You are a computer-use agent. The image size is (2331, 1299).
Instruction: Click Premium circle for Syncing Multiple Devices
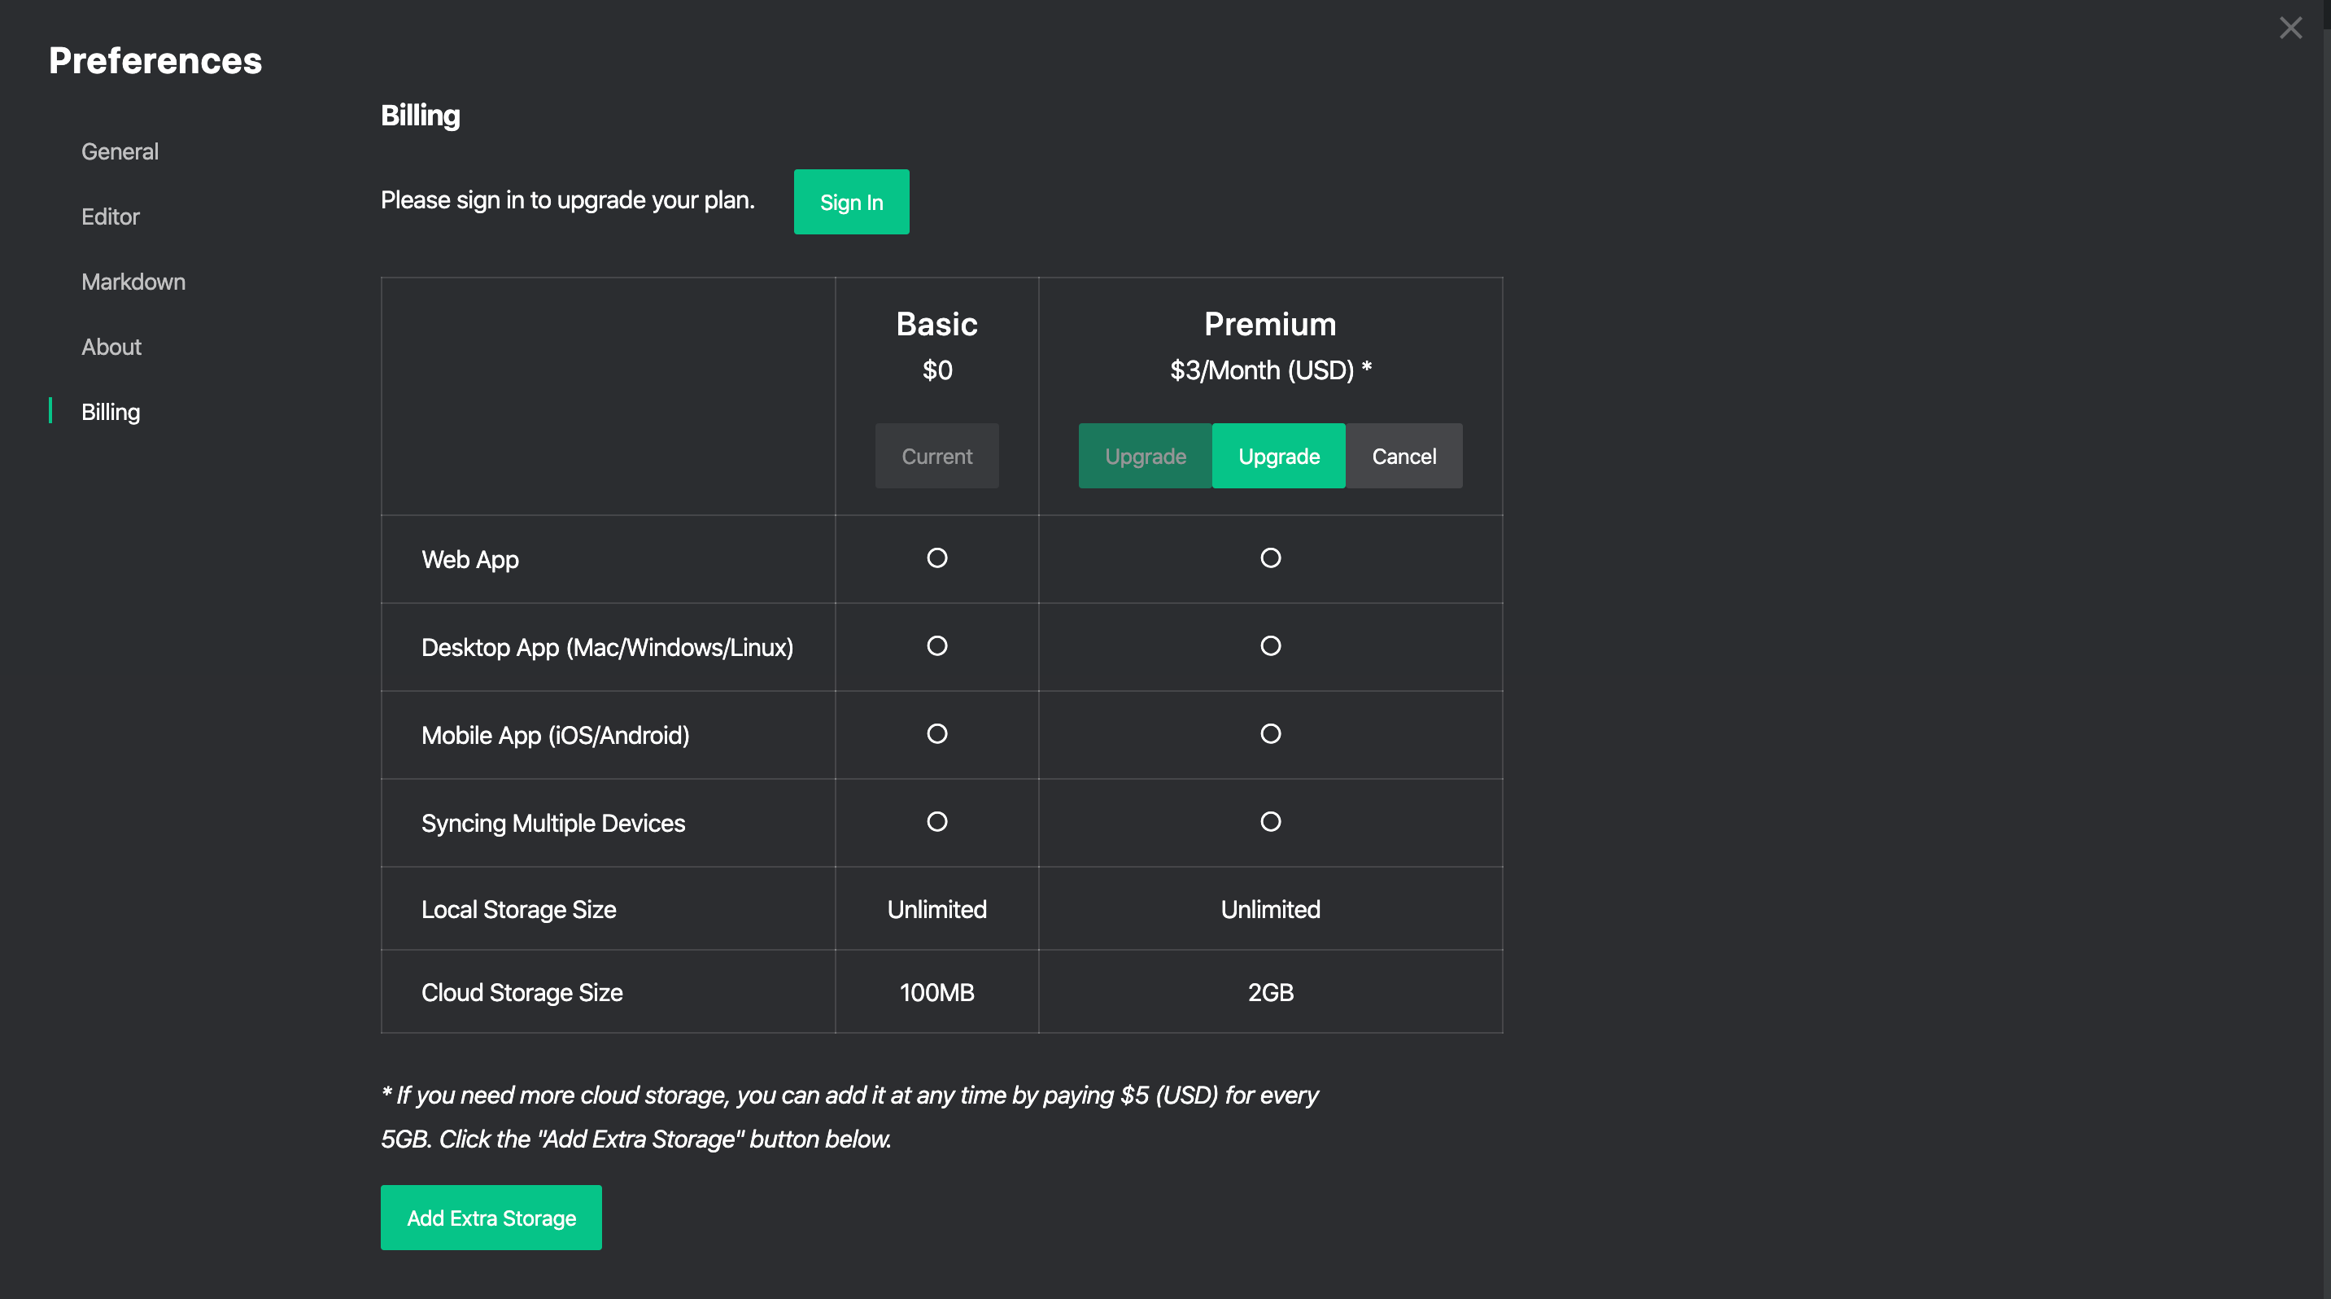coord(1269,821)
